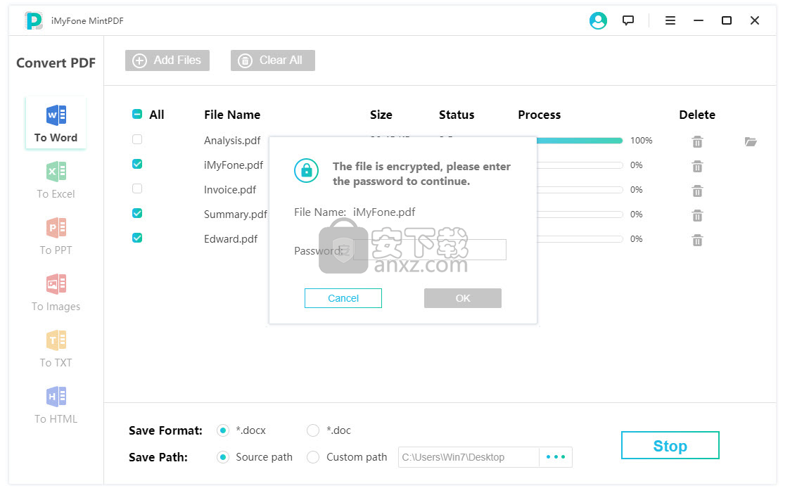The height and width of the screenshot is (493, 790).
Task: Delete Edward.pdf with its trash icon
Action: click(x=697, y=241)
